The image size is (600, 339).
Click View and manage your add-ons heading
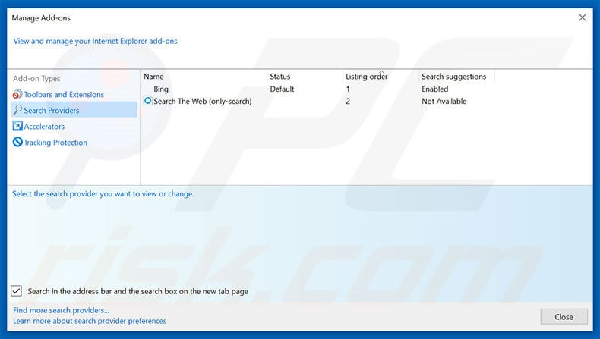tap(95, 41)
